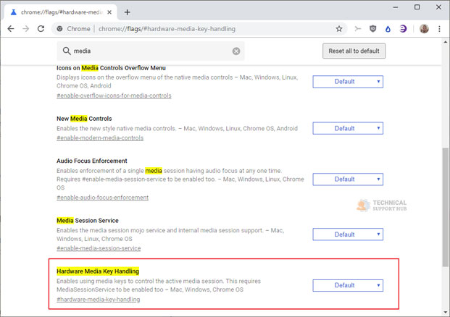The image size is (450, 317).
Task: Minimize the Chrome window
Action: click(396, 7)
